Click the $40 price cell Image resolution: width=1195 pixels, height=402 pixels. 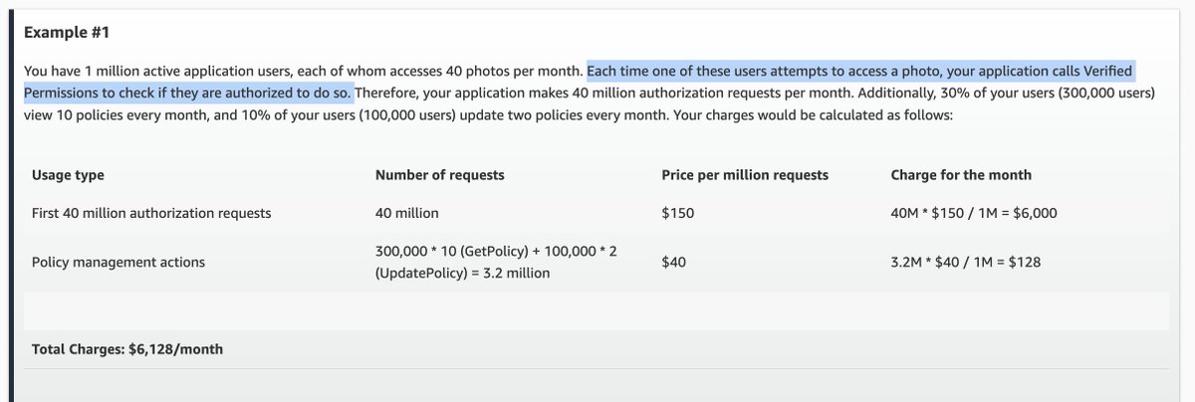(673, 263)
